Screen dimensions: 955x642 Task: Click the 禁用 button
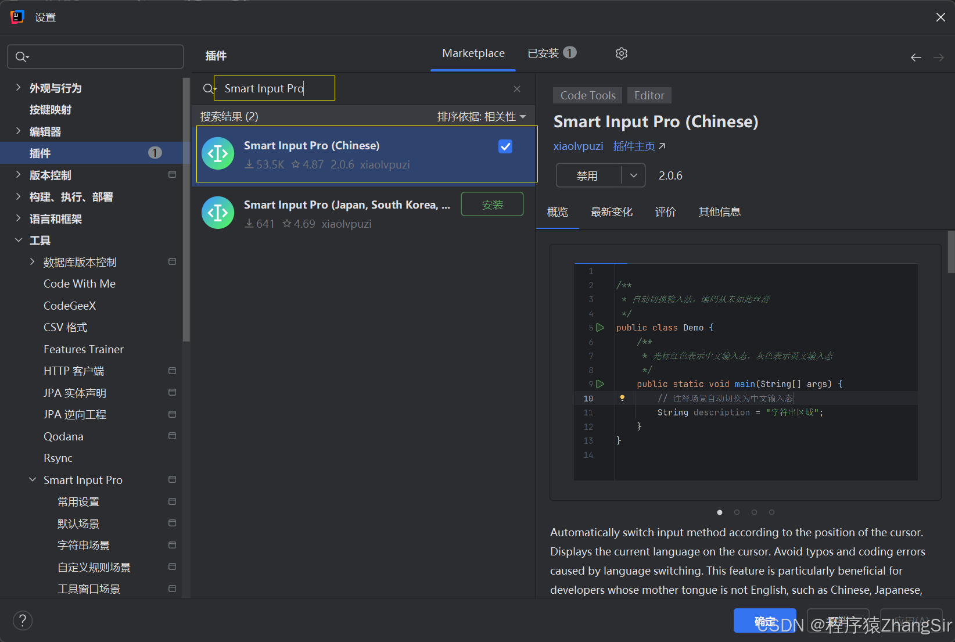tap(588, 175)
